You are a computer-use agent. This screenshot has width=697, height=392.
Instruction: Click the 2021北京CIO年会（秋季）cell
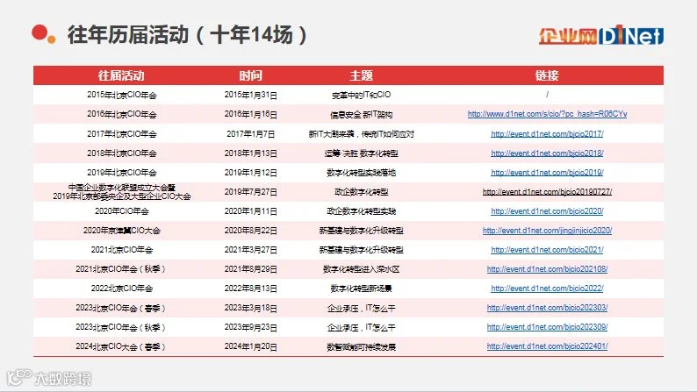[x=121, y=269]
